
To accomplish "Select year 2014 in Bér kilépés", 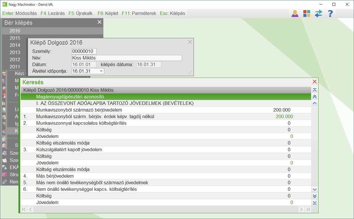I will coord(15,45).
